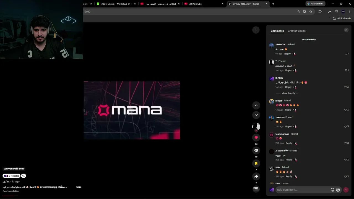This screenshot has height=199, width=354.
Task: Open the Extensions puzzle icon
Action: pyautogui.click(x=320, y=12)
